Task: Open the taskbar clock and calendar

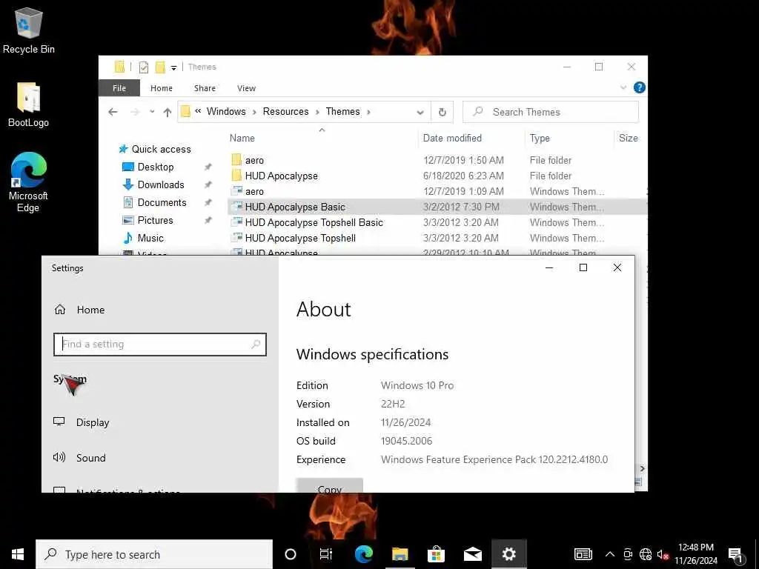Action: 696,554
